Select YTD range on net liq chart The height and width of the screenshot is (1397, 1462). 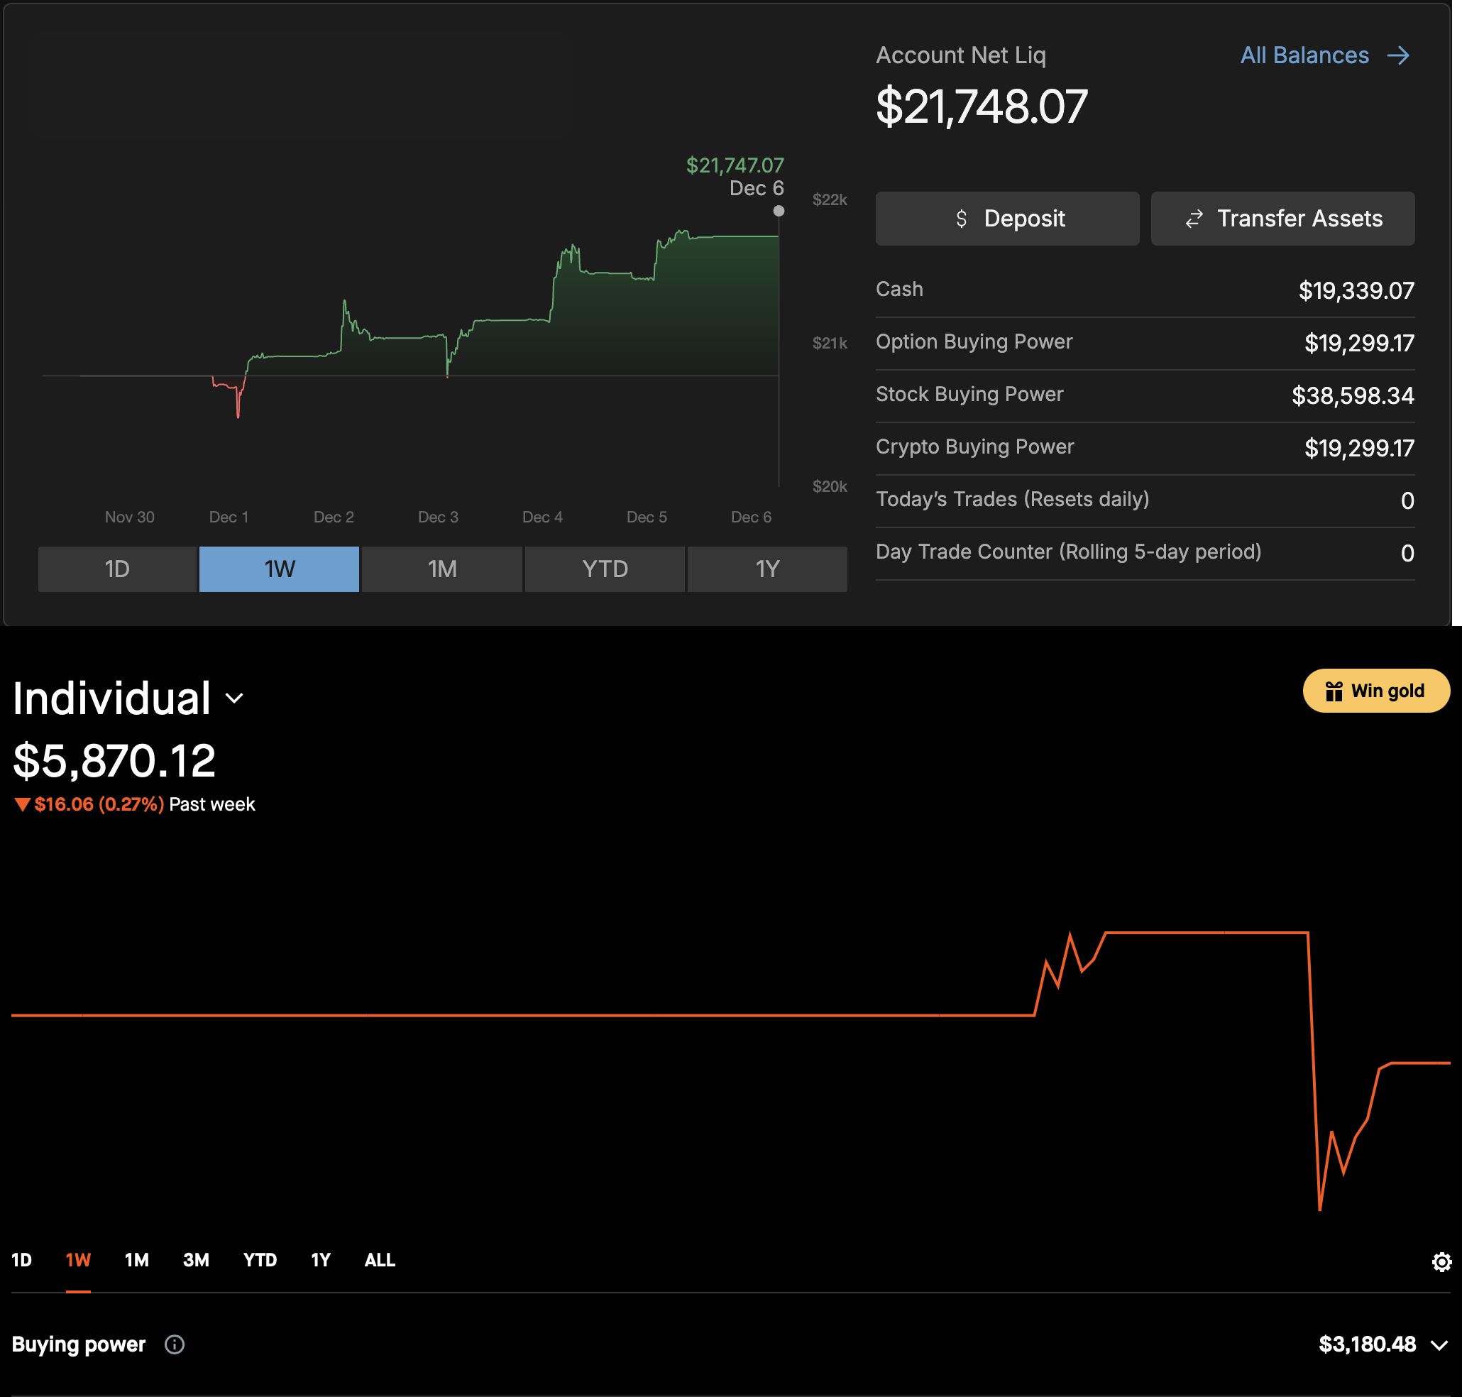[x=605, y=569]
